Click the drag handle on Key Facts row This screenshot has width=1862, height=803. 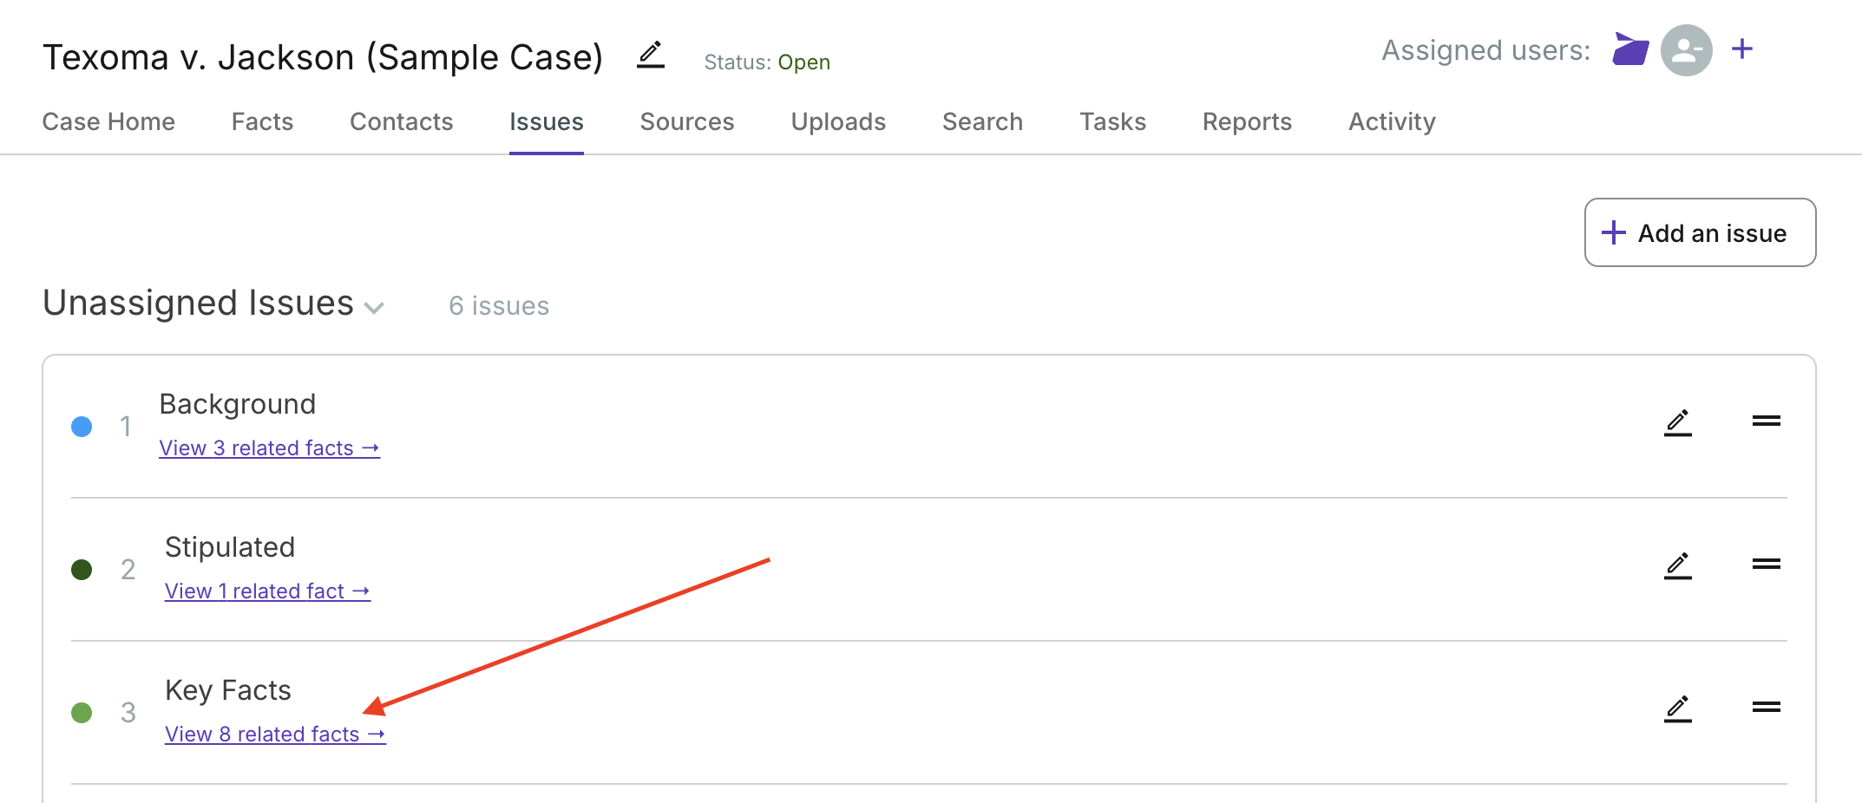(1766, 708)
